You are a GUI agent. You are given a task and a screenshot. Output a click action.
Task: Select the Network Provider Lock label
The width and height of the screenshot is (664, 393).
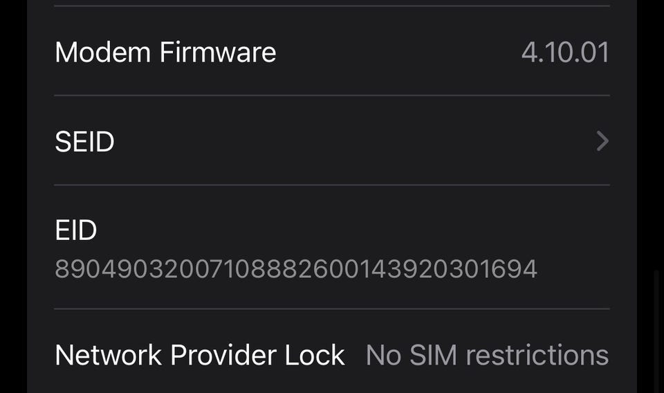tap(199, 355)
